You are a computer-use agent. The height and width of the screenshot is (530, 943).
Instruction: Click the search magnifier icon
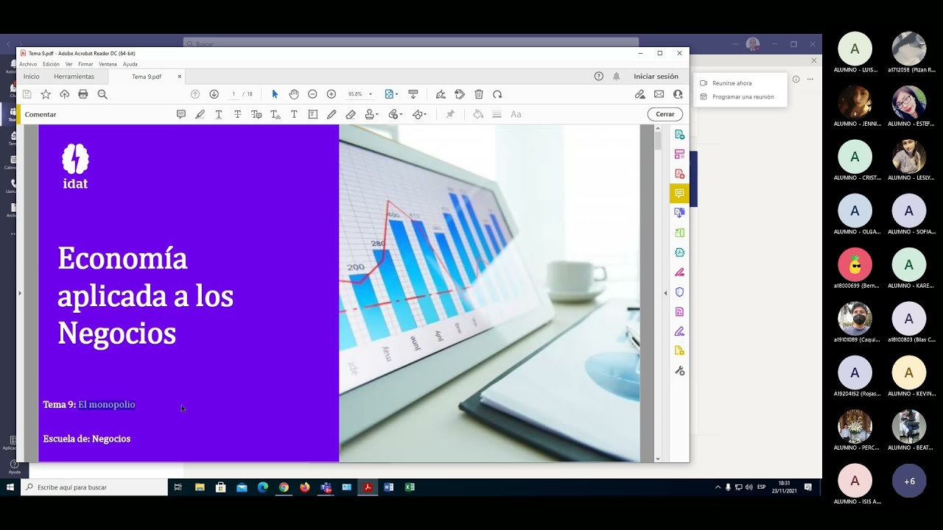click(102, 94)
